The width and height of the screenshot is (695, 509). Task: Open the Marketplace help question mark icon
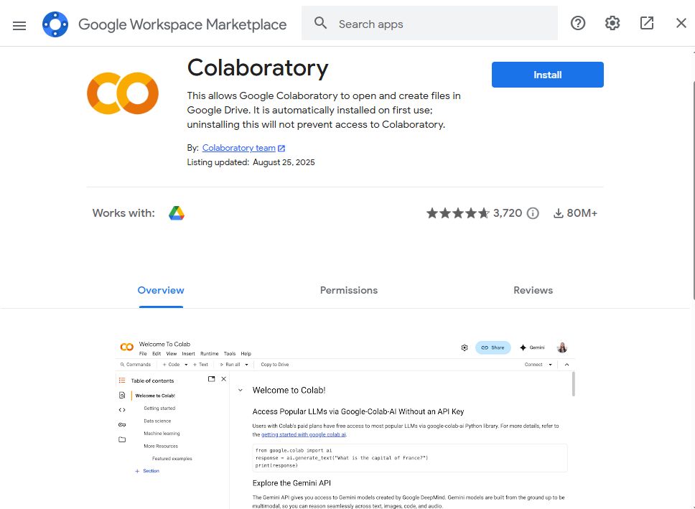click(578, 23)
